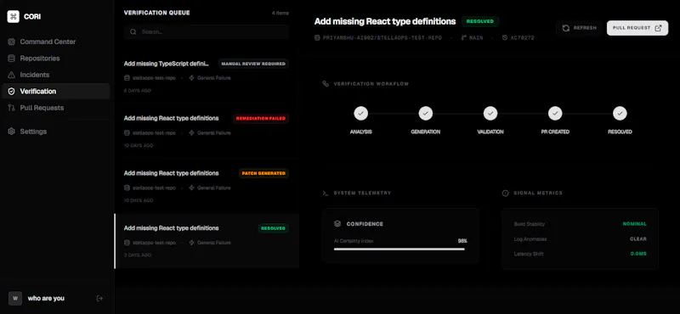Click the General Failure bolt in the TypeScript item
This screenshot has height=314, width=680.
point(192,78)
